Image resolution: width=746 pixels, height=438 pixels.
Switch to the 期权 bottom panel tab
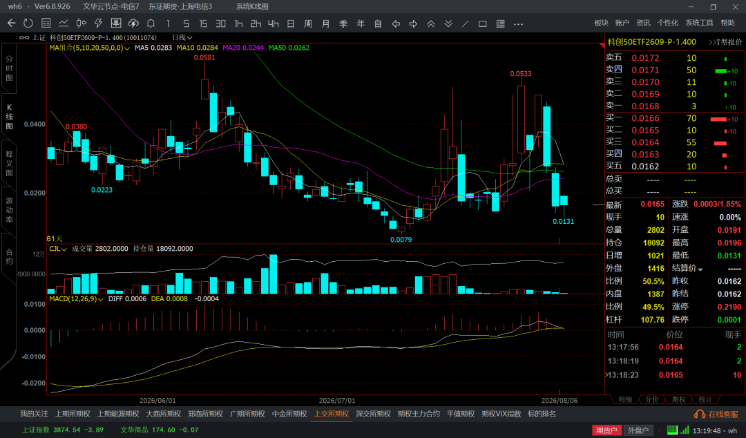point(678,399)
